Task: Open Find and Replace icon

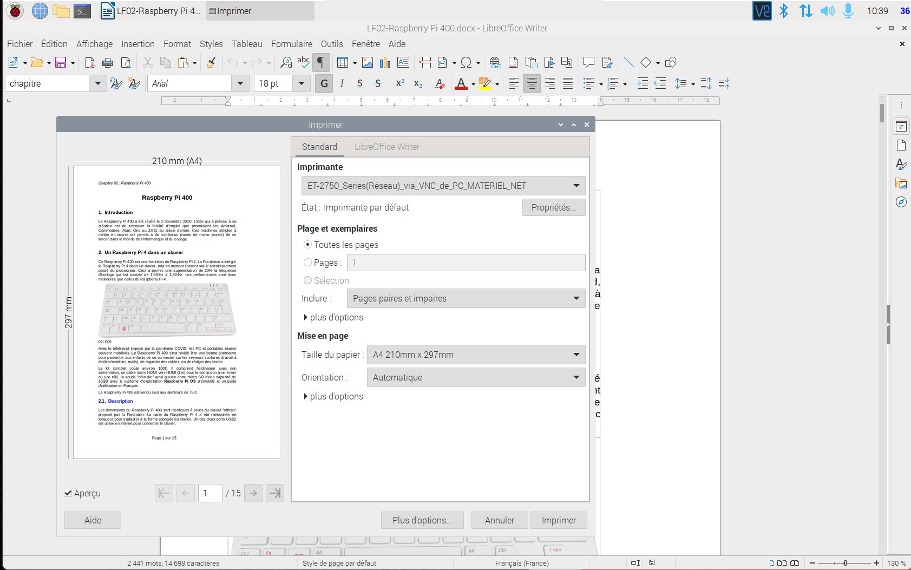Action: [x=286, y=63]
